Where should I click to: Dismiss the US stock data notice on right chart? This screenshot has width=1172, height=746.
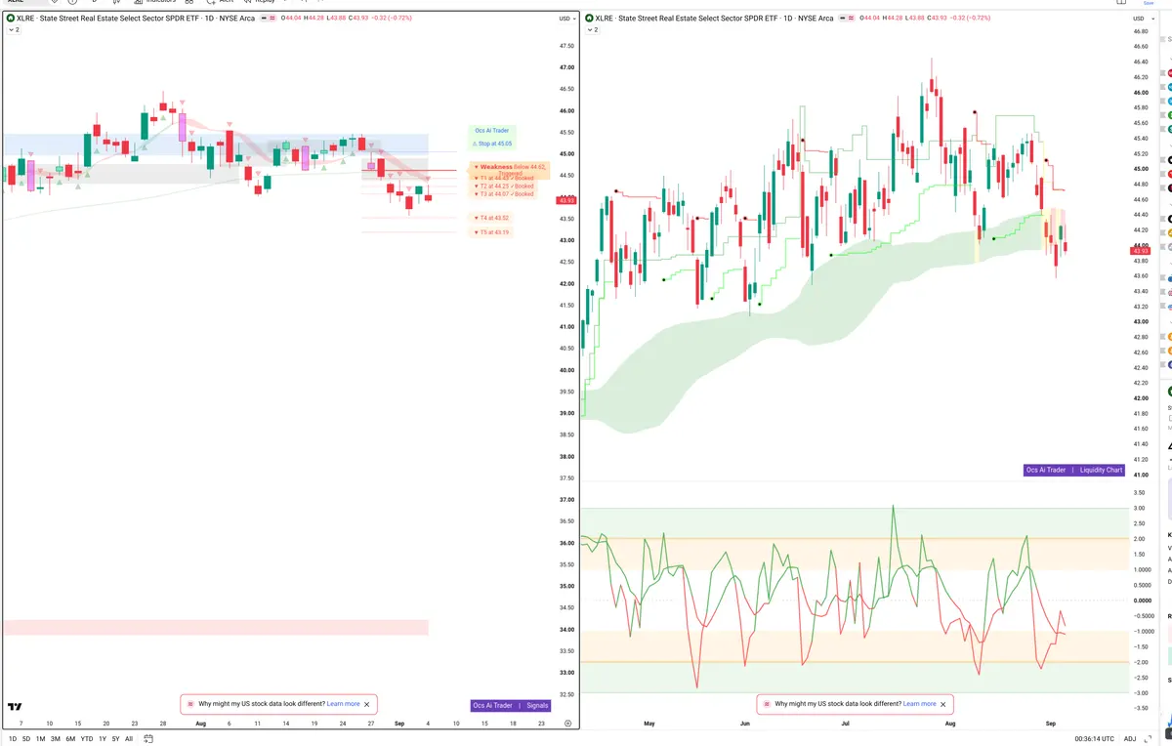pyautogui.click(x=943, y=704)
